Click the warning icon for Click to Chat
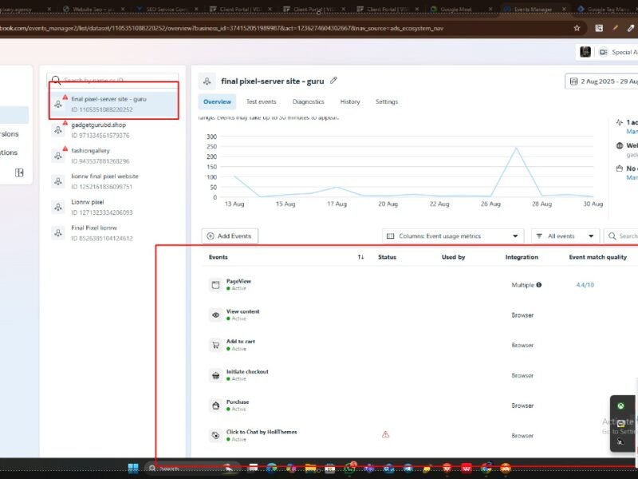638x479 pixels. click(x=385, y=435)
